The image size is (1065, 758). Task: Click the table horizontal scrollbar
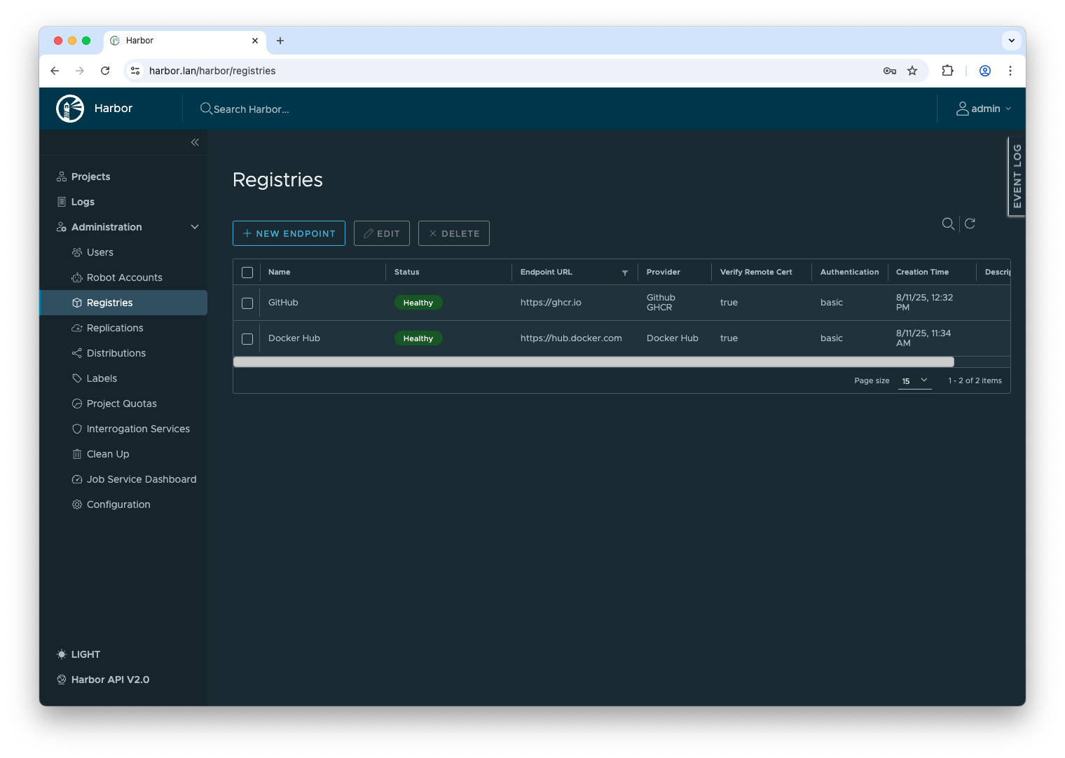tap(593, 362)
